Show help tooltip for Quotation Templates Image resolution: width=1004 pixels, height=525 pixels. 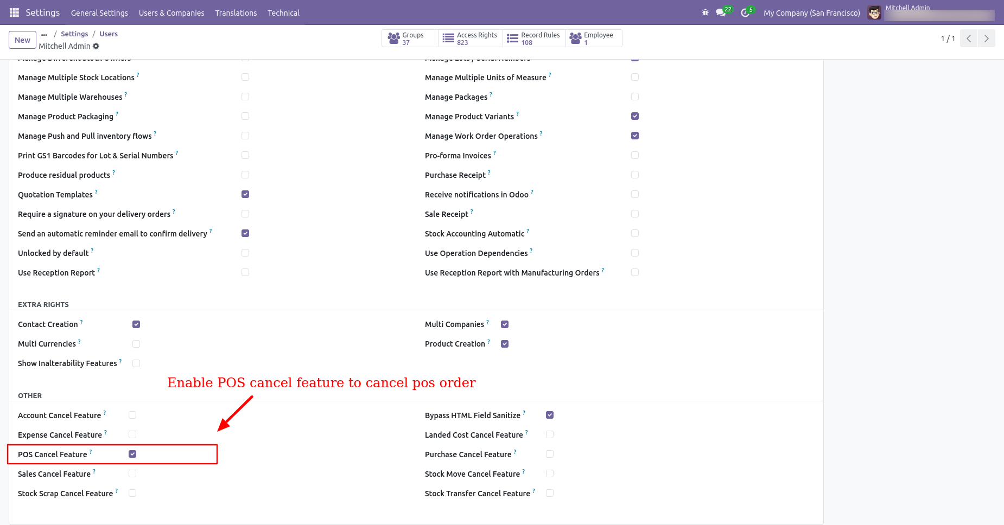click(x=97, y=192)
